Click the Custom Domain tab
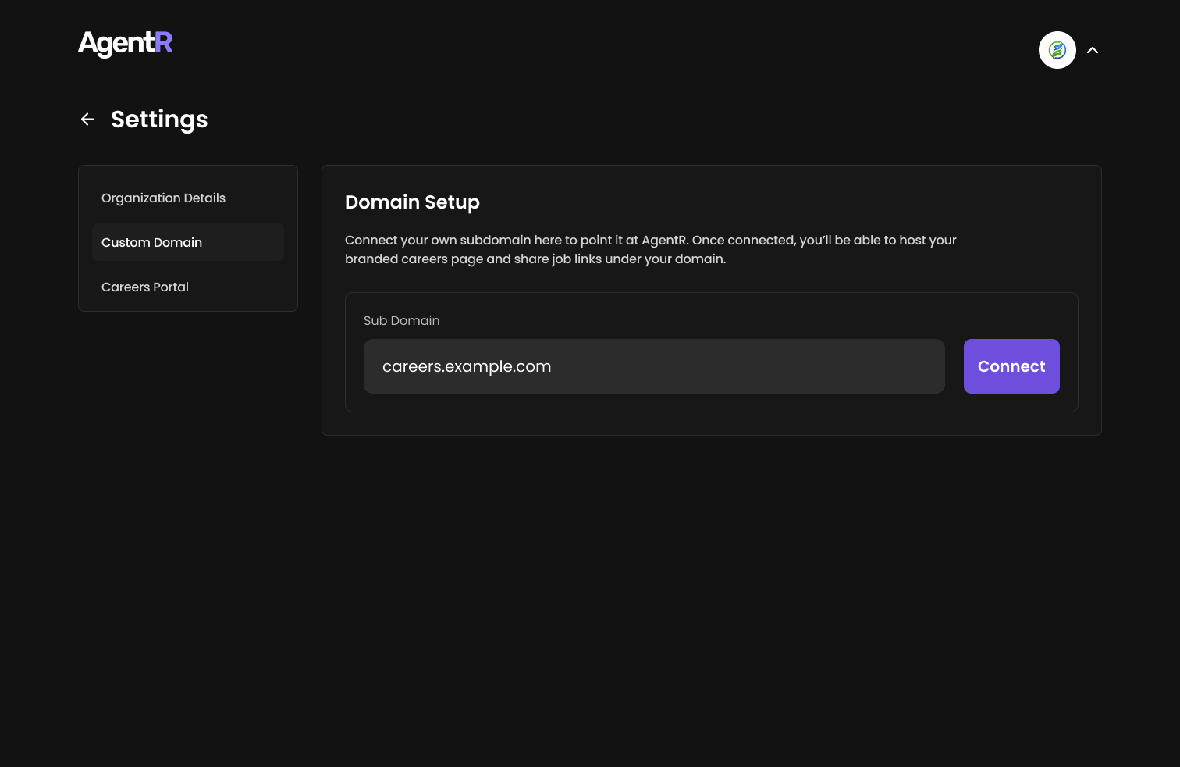 (x=151, y=242)
